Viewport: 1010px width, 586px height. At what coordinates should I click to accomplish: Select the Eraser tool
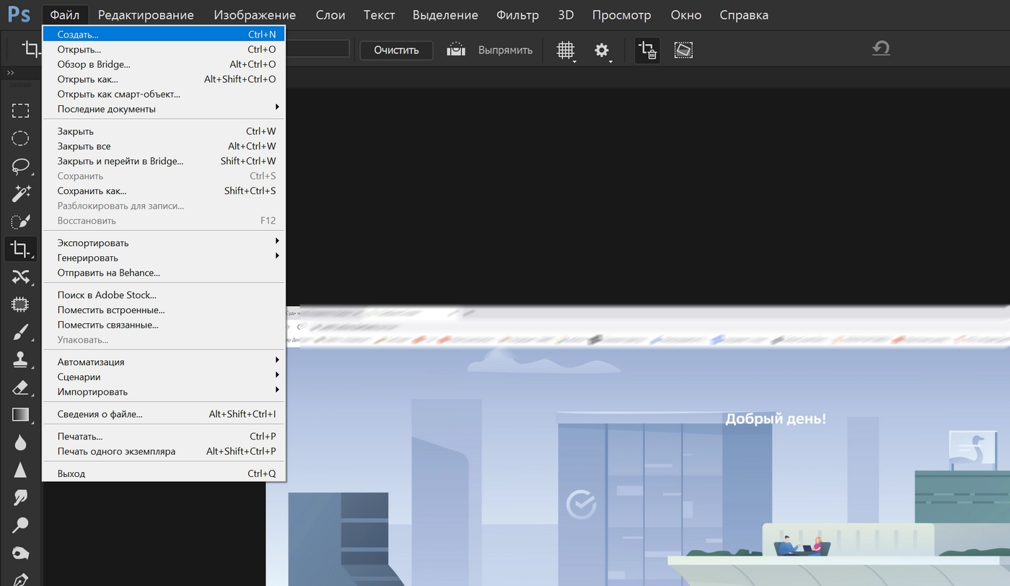pyautogui.click(x=20, y=388)
